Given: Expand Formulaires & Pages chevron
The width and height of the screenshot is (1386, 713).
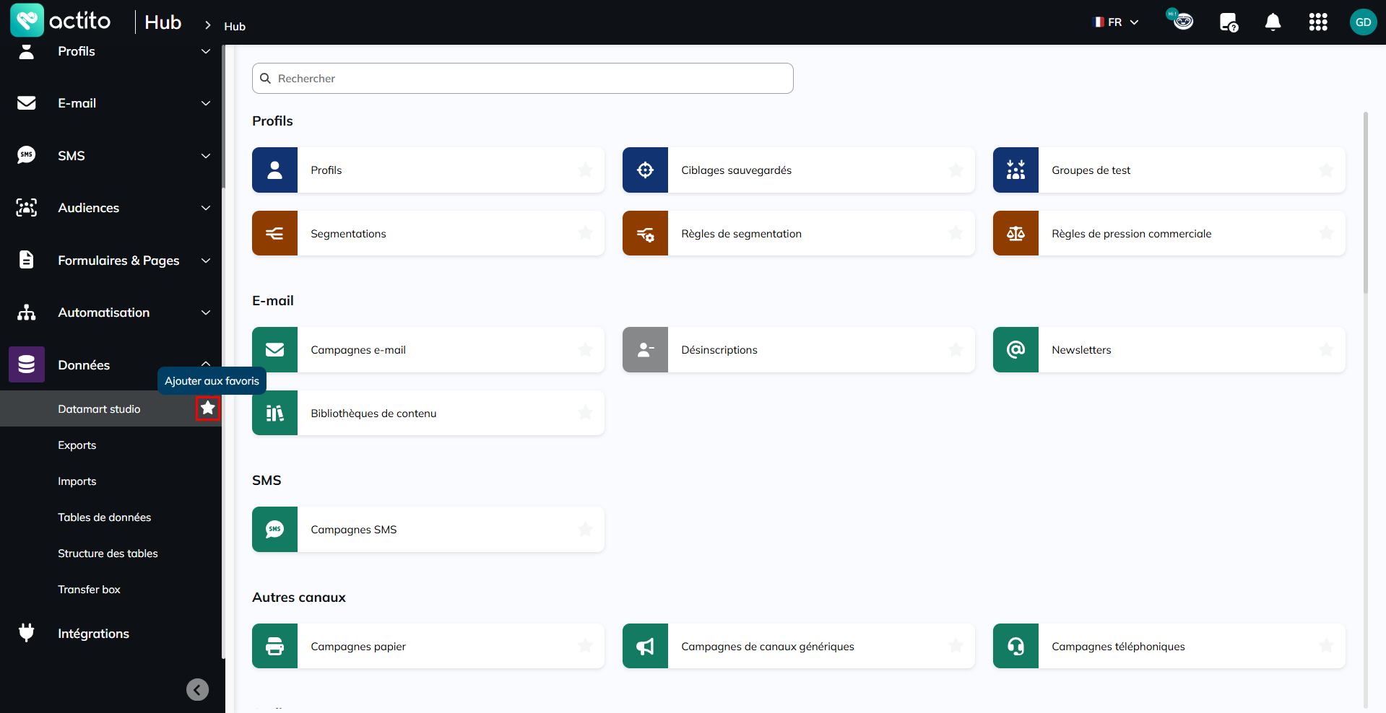Looking at the screenshot, I should pyautogui.click(x=206, y=261).
